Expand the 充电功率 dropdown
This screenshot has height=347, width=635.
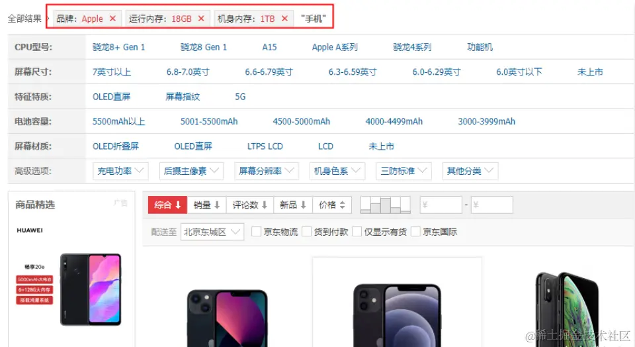coord(120,171)
